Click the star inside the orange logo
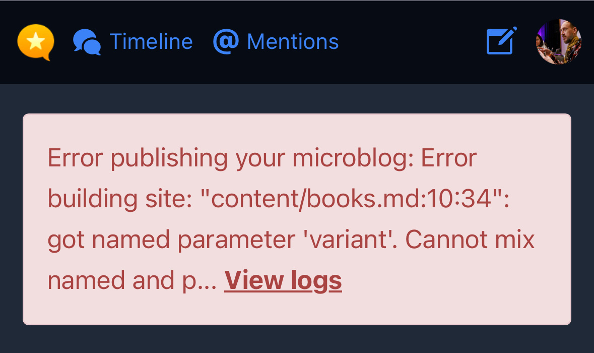This screenshot has height=353, width=594. [36, 41]
